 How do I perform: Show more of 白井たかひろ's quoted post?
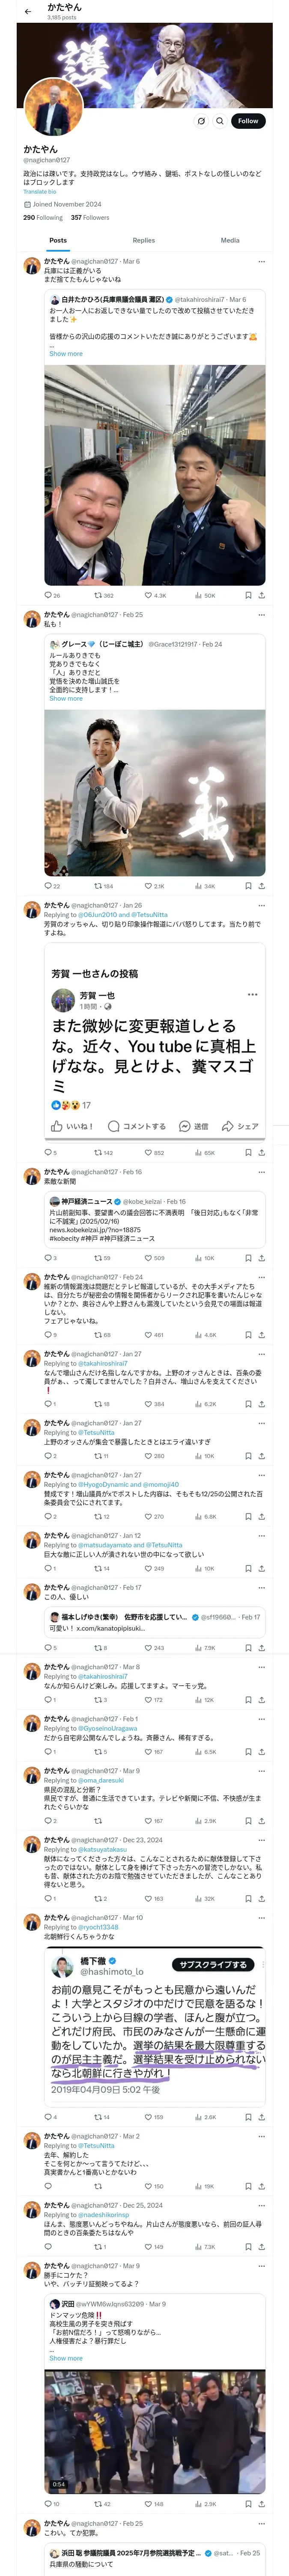pyautogui.click(x=66, y=354)
